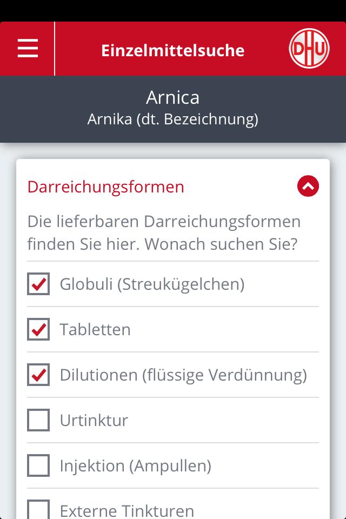Click the Einzelmittelsuche title
Viewport: 346px width, 519px height.
172,50
